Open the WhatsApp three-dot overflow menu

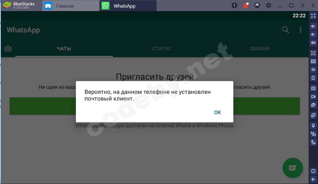(301, 30)
